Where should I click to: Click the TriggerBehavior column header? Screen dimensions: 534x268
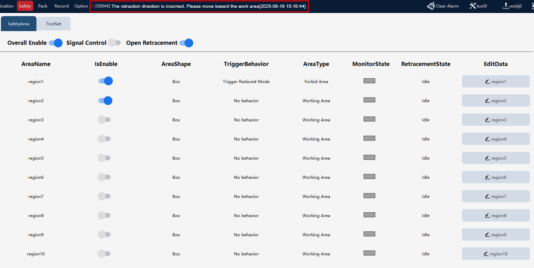tap(246, 64)
